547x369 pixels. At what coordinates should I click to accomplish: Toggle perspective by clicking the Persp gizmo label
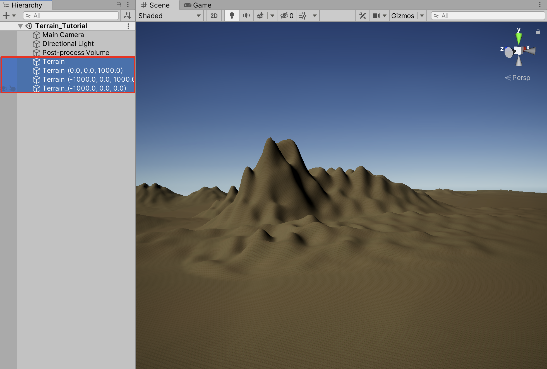click(x=521, y=78)
